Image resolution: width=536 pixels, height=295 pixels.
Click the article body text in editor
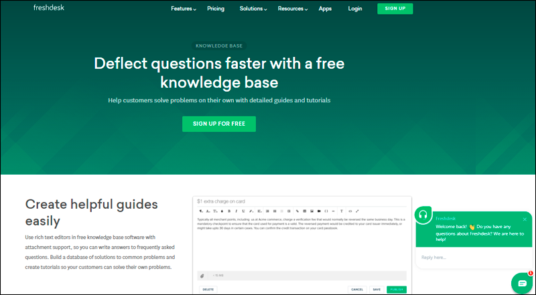[x=301, y=223]
